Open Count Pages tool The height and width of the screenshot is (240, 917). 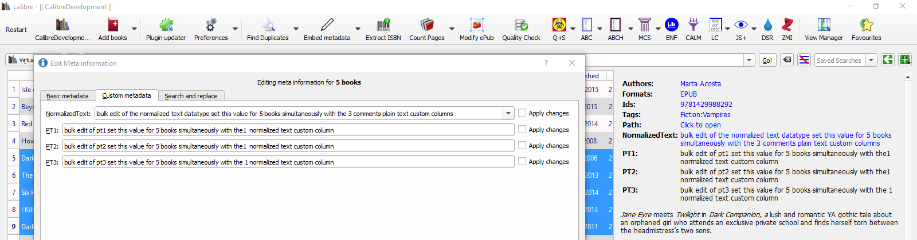tap(427, 25)
